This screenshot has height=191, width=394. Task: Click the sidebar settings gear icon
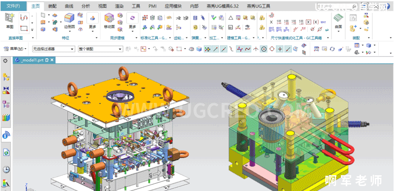tap(5, 61)
